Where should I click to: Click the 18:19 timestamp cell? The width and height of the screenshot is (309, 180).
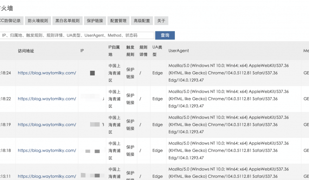pyautogui.click(x=6, y=124)
